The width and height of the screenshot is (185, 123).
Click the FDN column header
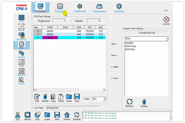[79, 27]
